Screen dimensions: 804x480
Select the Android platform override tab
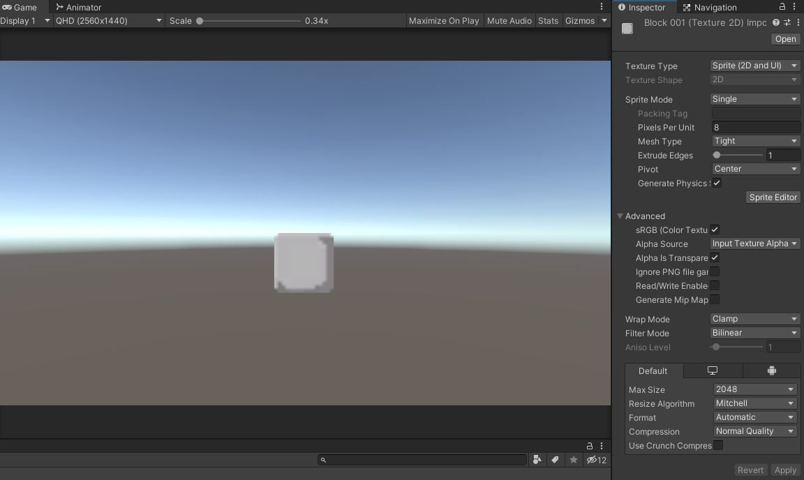click(x=772, y=370)
